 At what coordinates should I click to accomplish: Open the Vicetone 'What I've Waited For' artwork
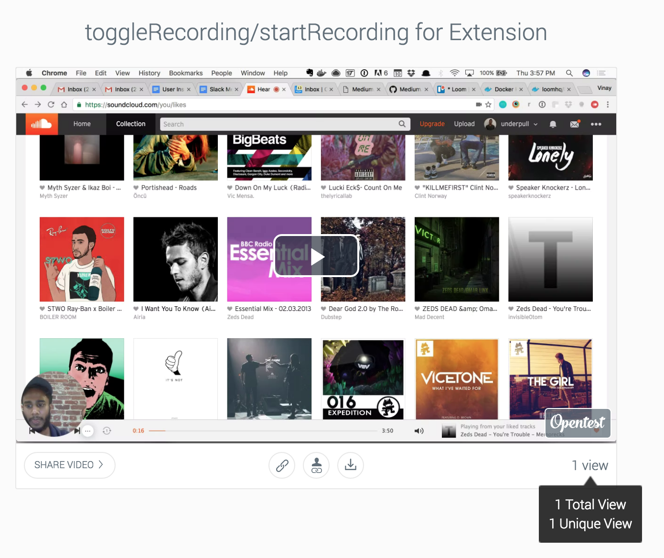[457, 379]
